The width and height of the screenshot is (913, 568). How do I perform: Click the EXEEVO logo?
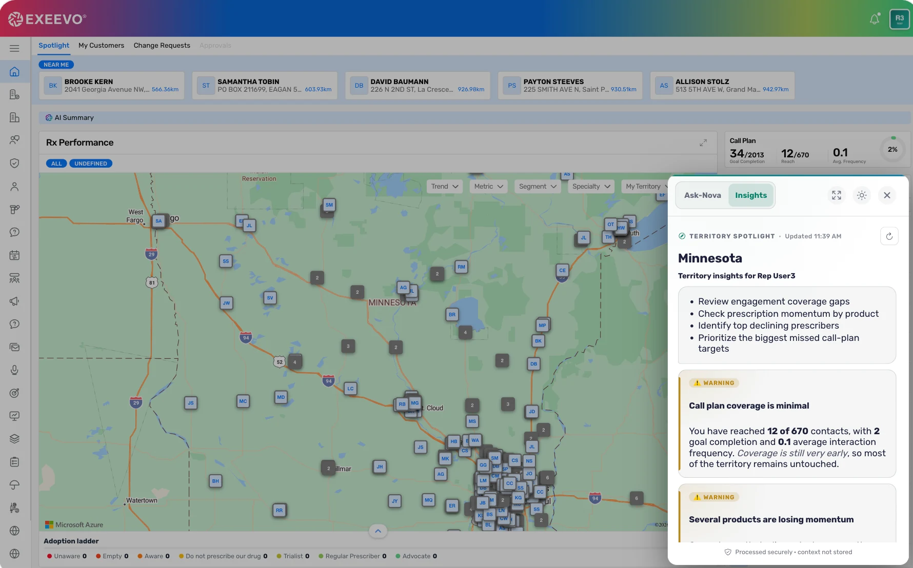click(x=47, y=19)
